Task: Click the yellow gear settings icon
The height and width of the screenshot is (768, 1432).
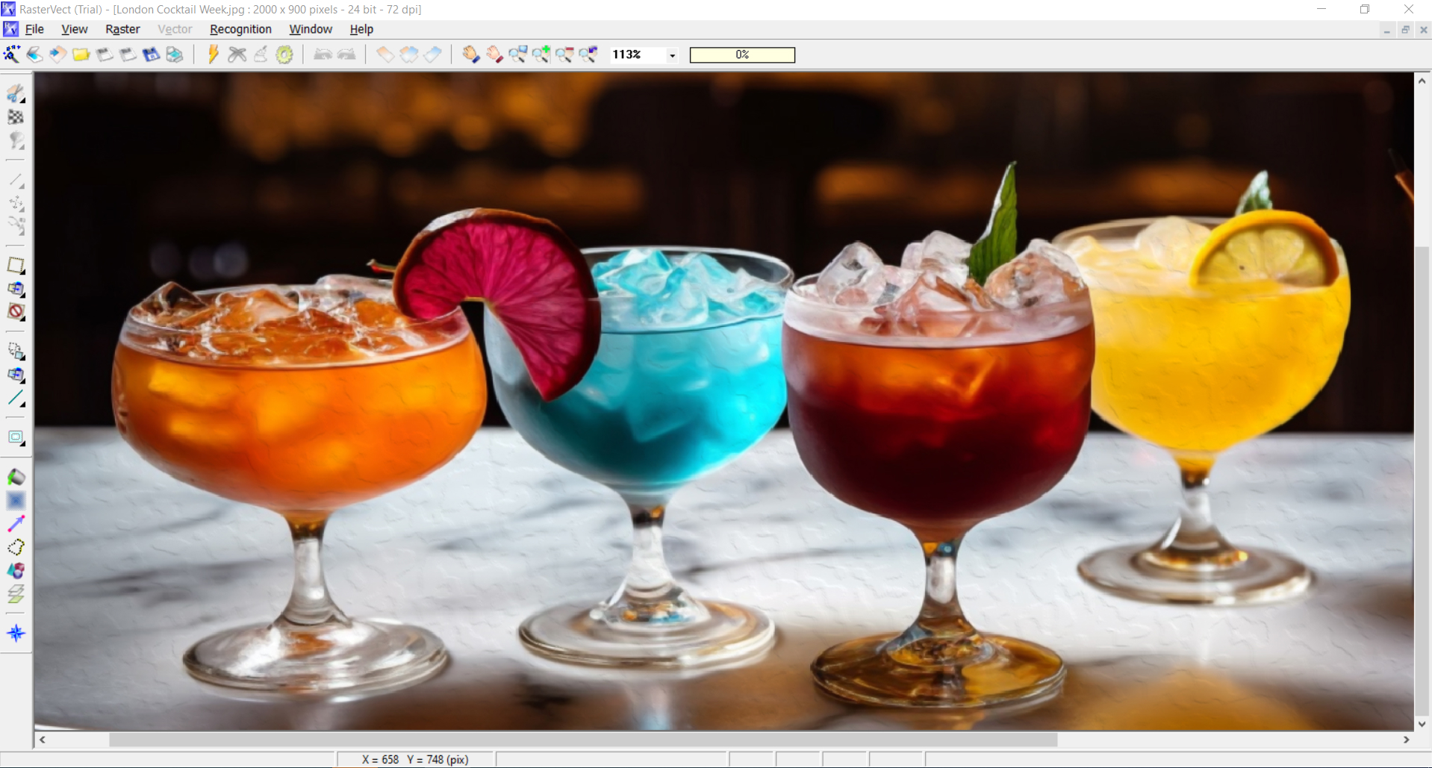Action: coord(284,54)
